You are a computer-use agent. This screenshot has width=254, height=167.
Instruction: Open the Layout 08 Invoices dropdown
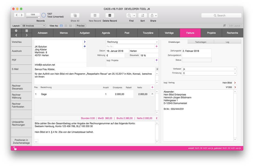[x=34, y=26]
